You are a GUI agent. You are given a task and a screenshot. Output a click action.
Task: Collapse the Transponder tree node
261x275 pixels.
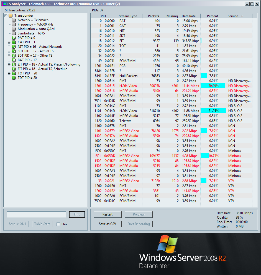[6, 16]
